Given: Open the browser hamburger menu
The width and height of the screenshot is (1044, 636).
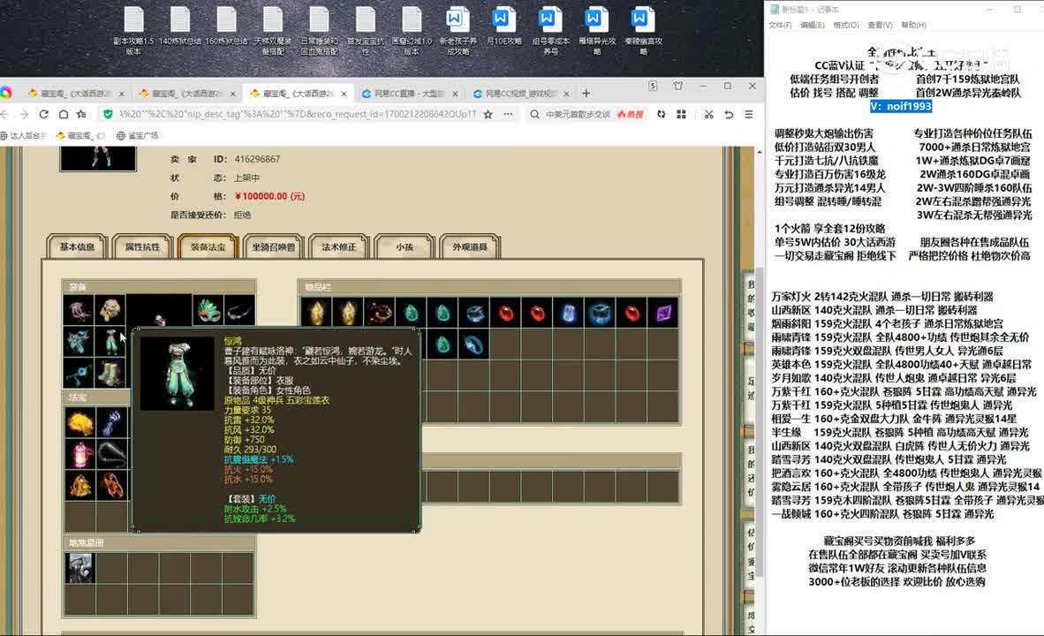Looking at the screenshot, I should 748,115.
